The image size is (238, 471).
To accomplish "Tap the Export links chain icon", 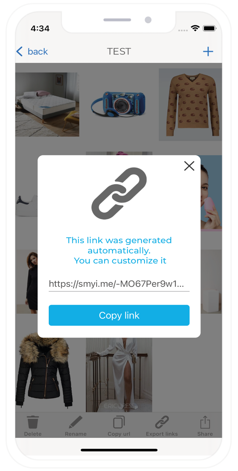I will click(162, 422).
